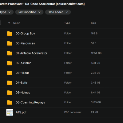Click the 03-Fillout folder icon
Screen dimensions: 123x123
click(x=10, y=73)
